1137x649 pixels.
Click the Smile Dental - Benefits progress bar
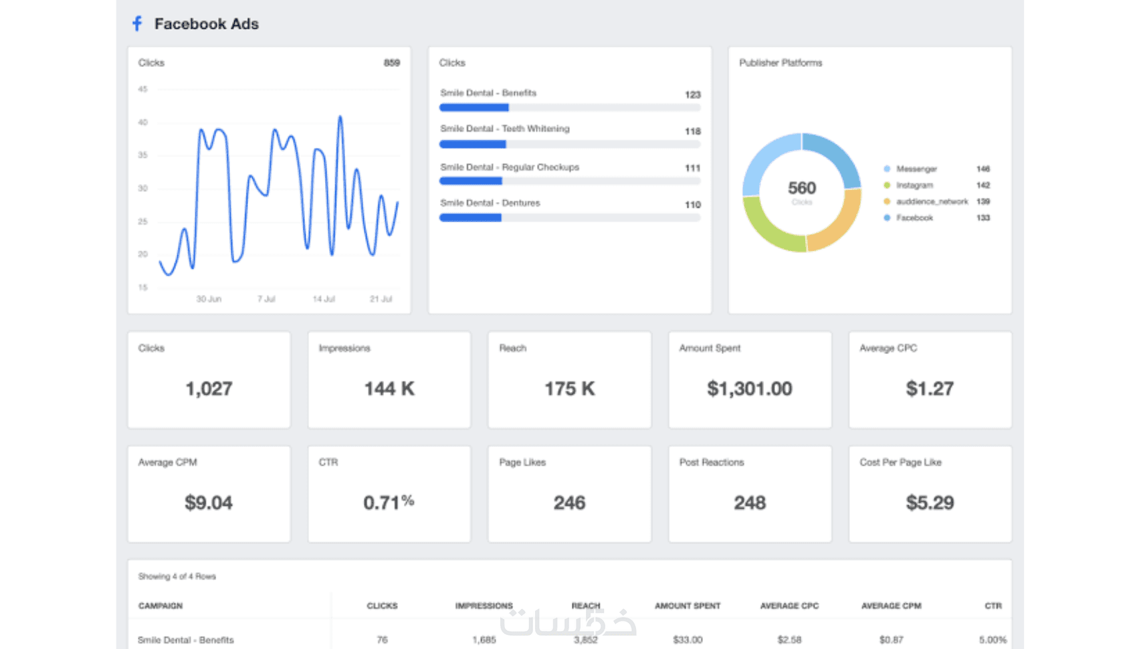tap(570, 108)
